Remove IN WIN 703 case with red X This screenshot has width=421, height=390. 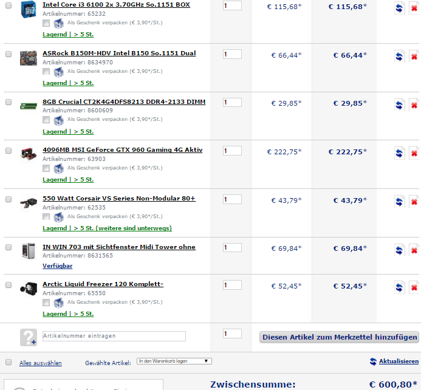pyautogui.click(x=414, y=250)
